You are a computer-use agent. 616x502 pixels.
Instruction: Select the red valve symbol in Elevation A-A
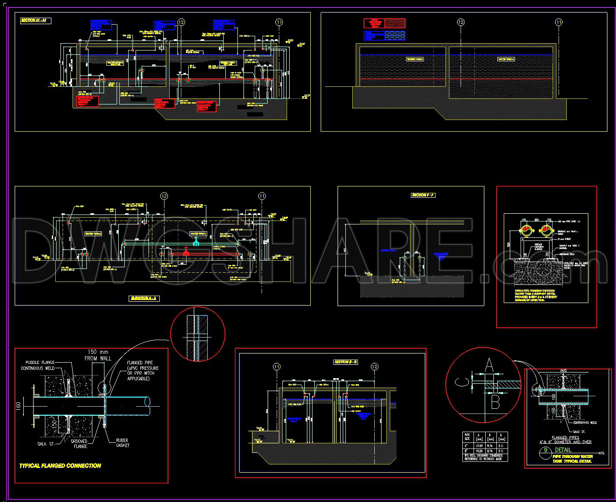point(186,252)
